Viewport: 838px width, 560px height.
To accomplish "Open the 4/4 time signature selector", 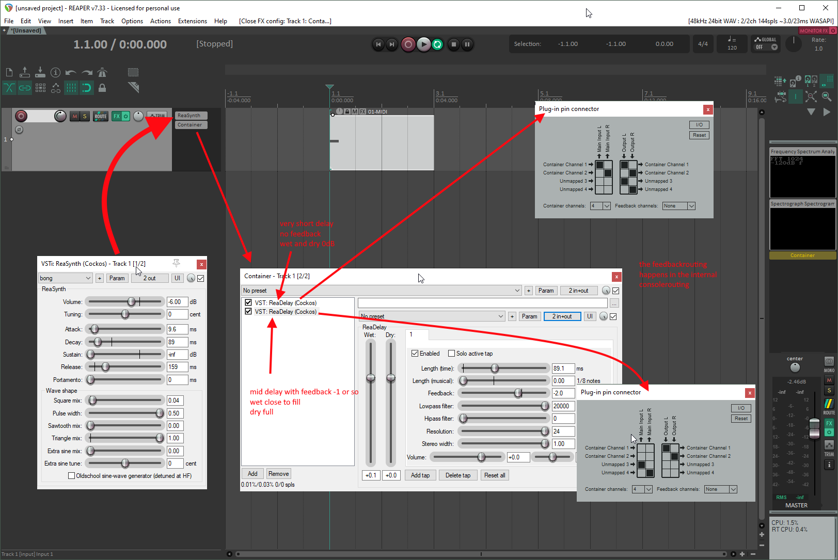I will coord(703,44).
